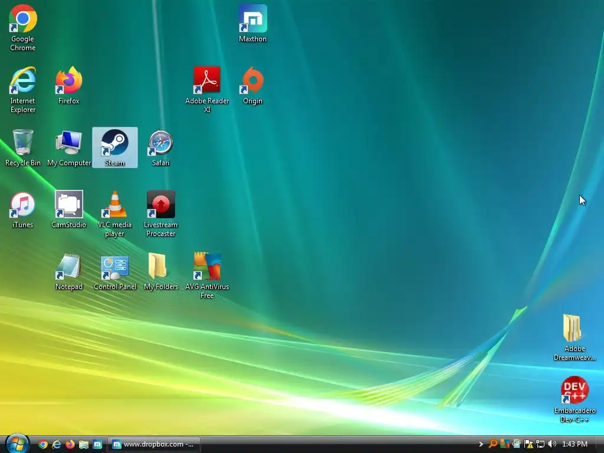Select the VLC media player icon

click(115, 214)
